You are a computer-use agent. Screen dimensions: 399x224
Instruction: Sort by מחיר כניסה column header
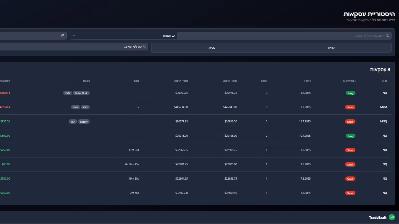click(230, 81)
